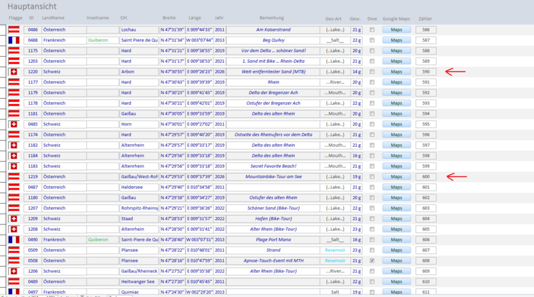Click the Austrian flag in row ID 1219
The height and width of the screenshot is (297, 534).
14,177
